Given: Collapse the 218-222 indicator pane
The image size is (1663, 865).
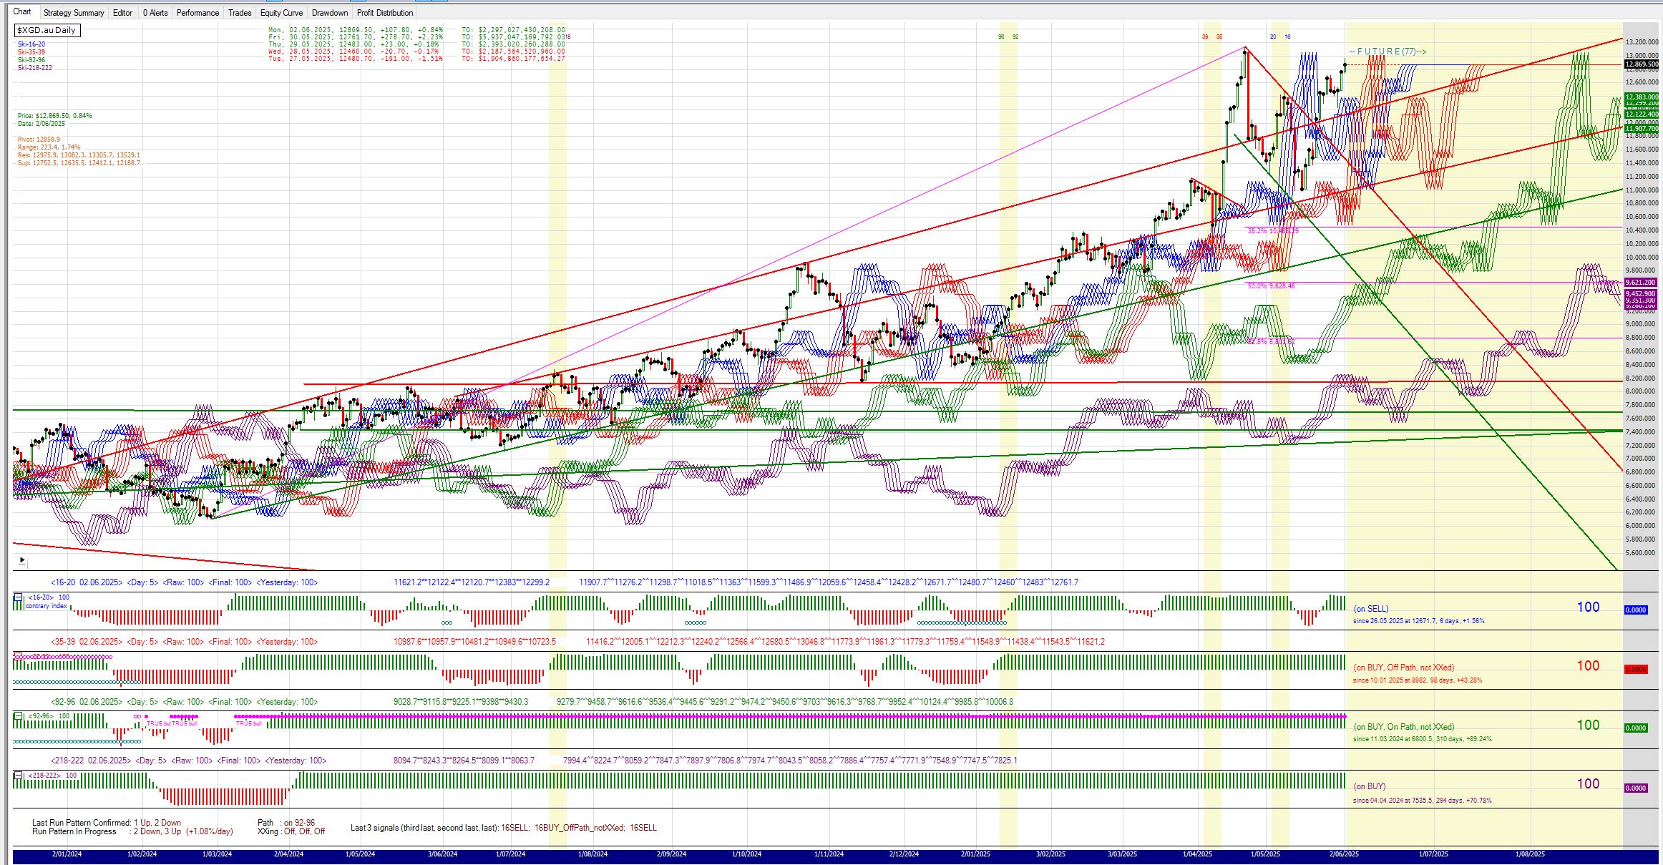Looking at the screenshot, I should pyautogui.click(x=18, y=775).
